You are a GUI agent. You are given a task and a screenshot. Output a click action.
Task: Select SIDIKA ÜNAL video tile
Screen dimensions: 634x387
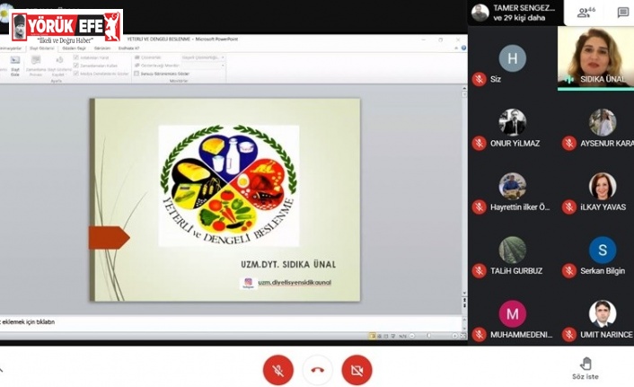click(x=595, y=57)
